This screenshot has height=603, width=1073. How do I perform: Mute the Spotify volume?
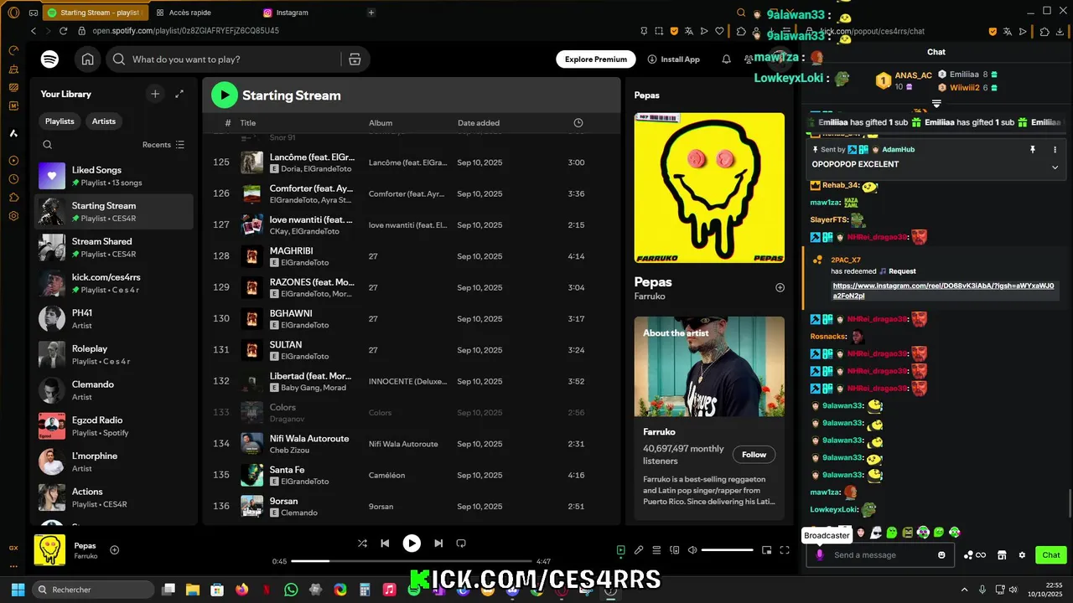pyautogui.click(x=692, y=550)
